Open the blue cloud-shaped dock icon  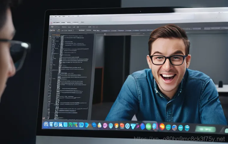(94, 125)
